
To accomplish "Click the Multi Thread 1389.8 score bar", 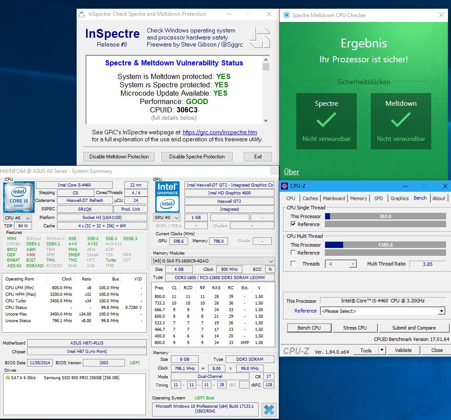I will pos(385,244).
